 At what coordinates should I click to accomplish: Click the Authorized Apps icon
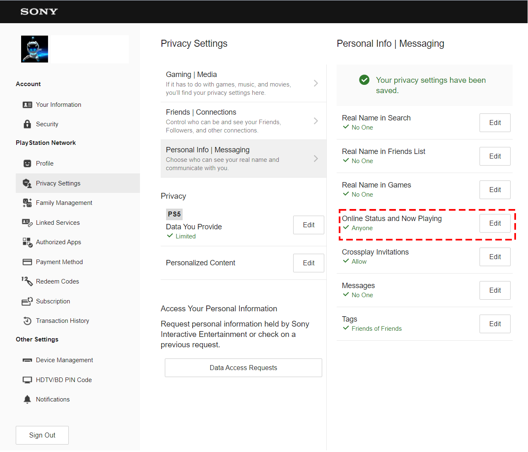[27, 242]
